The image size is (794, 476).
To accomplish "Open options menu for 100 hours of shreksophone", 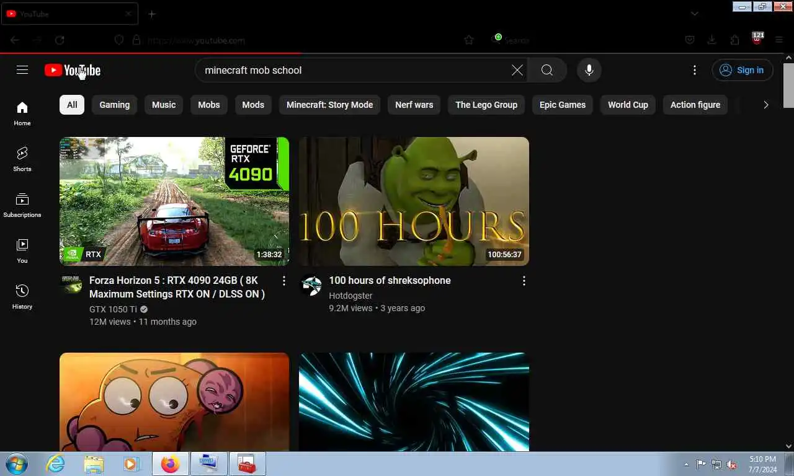I will coord(524,281).
